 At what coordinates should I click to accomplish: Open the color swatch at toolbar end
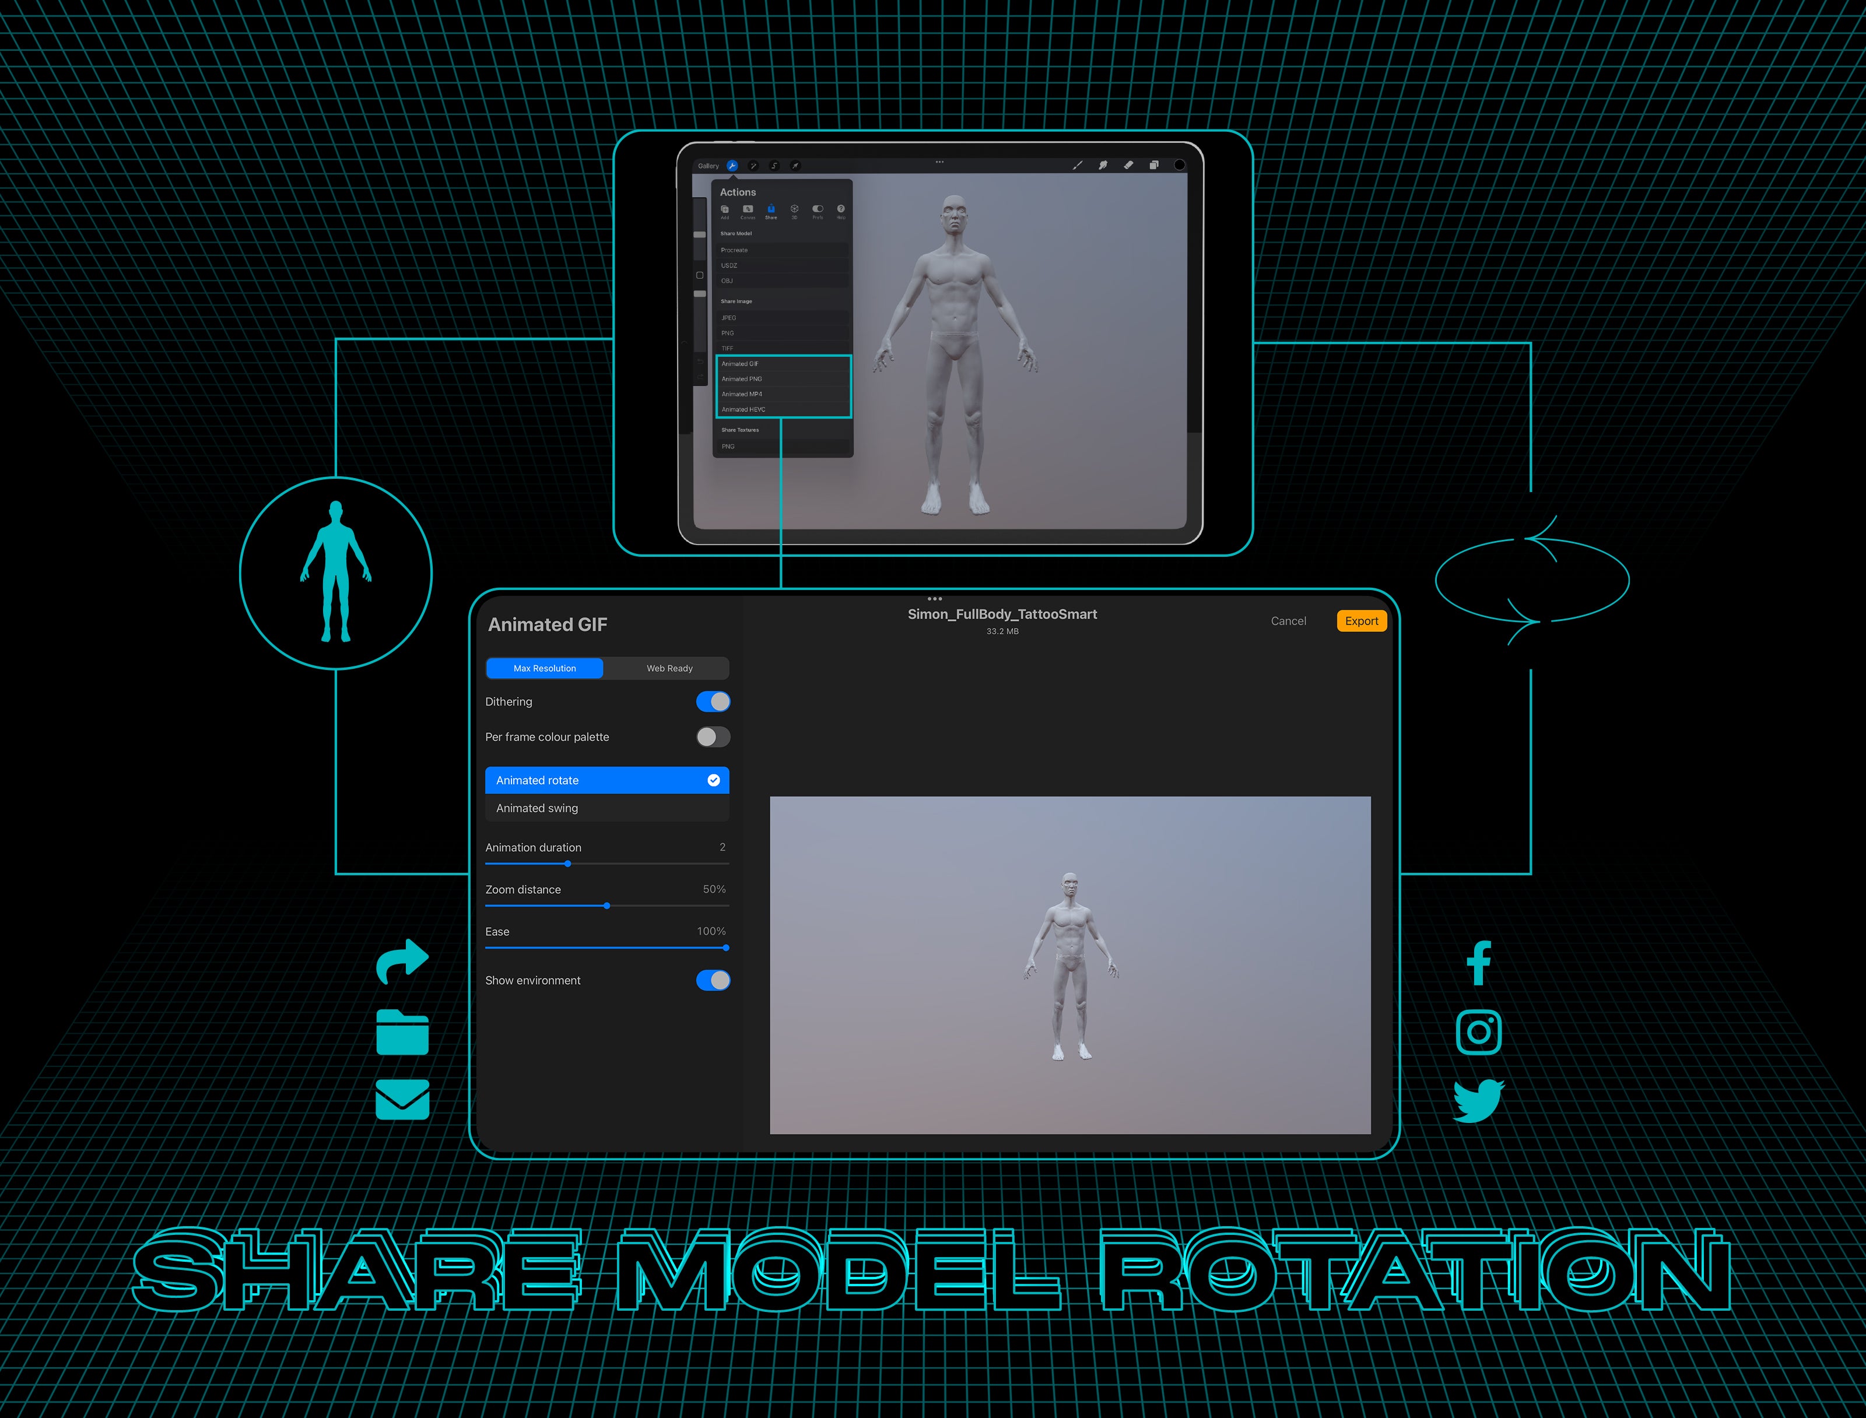tap(1179, 166)
